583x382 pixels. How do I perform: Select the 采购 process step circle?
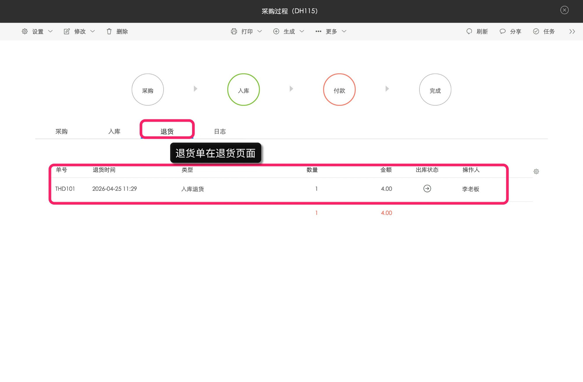pos(148,90)
